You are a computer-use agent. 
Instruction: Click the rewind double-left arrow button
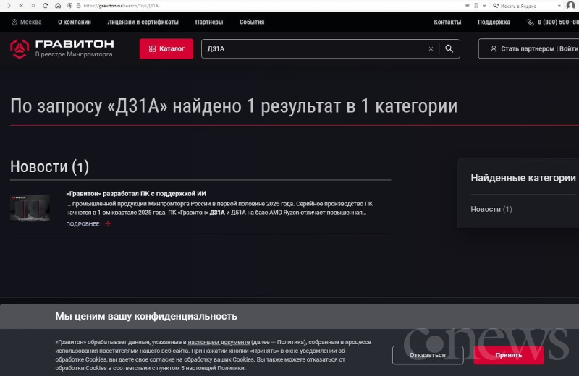coord(21,6)
